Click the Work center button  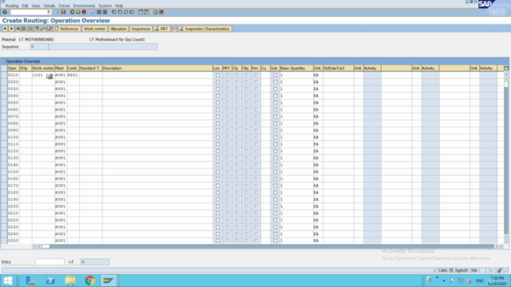[94, 29]
